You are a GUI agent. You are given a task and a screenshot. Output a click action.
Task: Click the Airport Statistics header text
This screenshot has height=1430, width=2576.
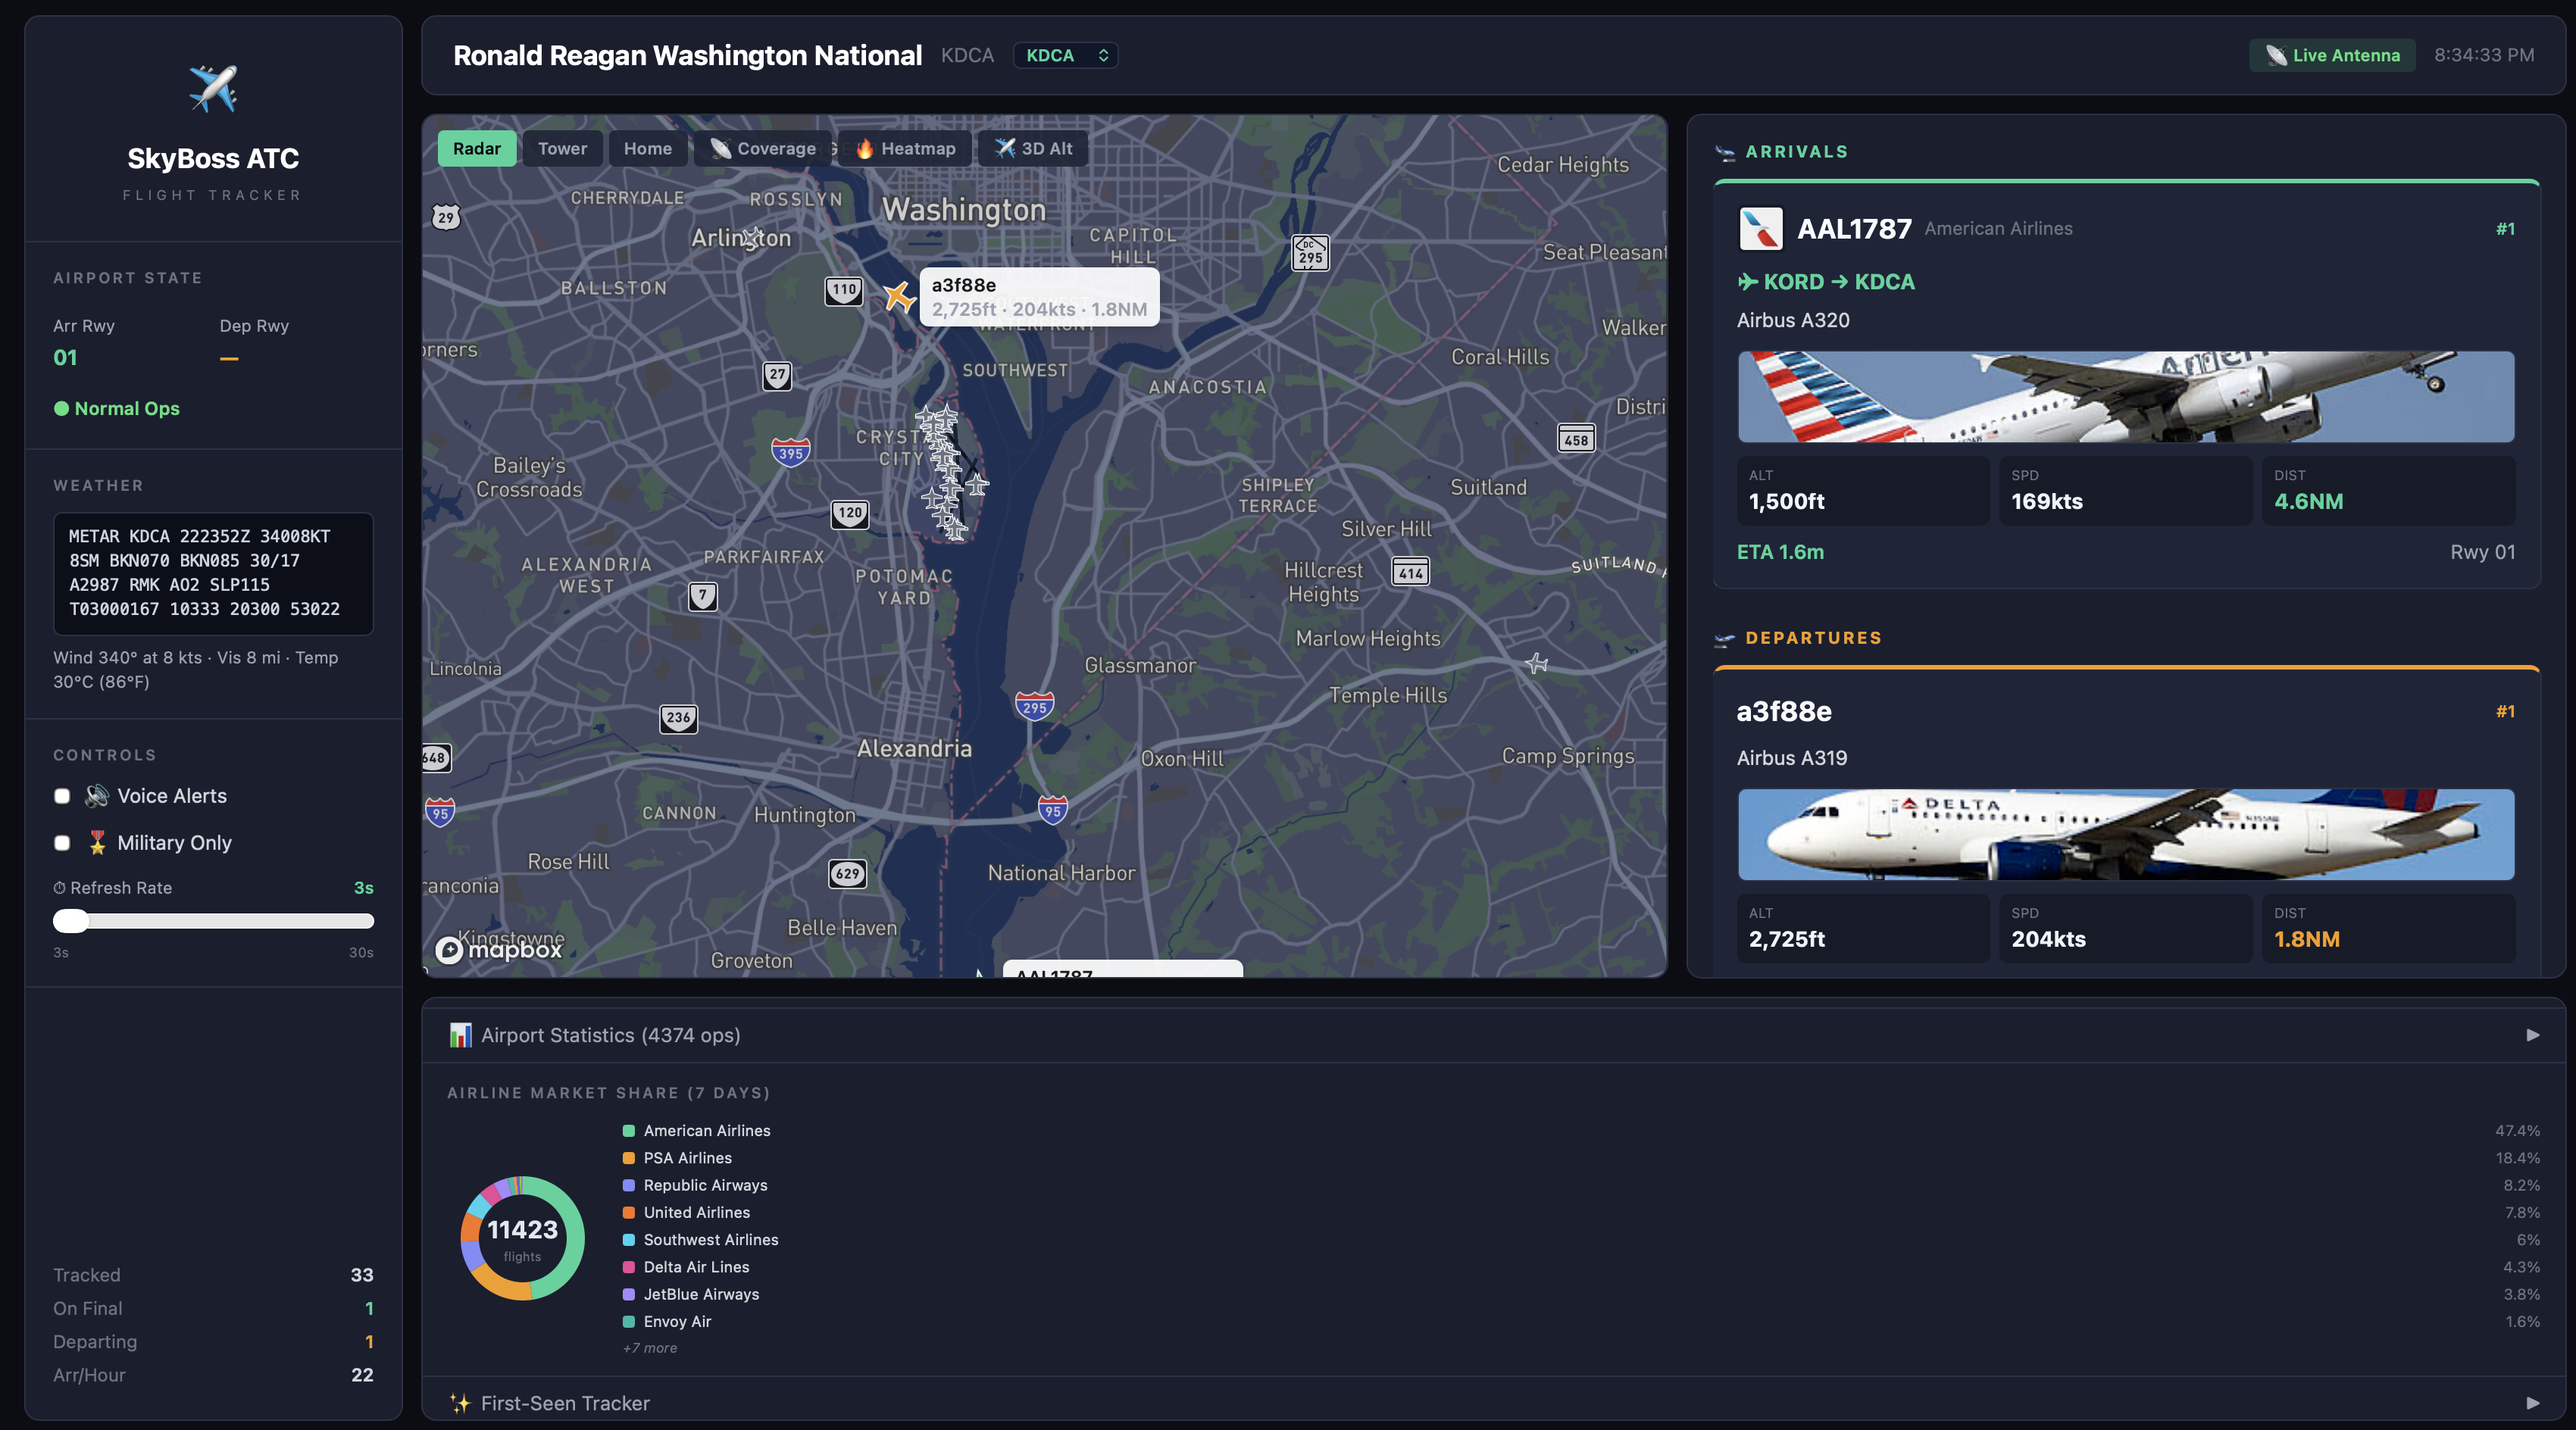[x=610, y=1035]
